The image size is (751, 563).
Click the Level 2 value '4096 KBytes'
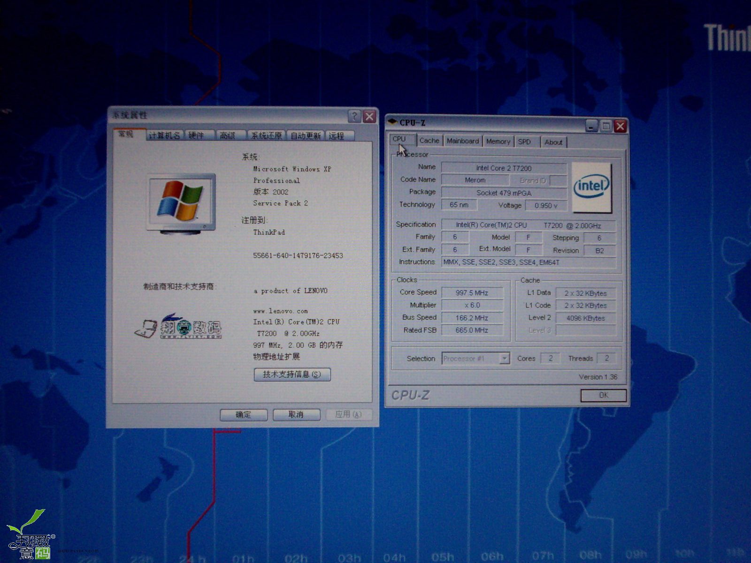click(x=585, y=318)
